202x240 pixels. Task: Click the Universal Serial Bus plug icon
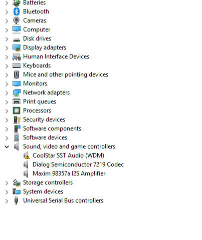pyautogui.click(x=16, y=200)
